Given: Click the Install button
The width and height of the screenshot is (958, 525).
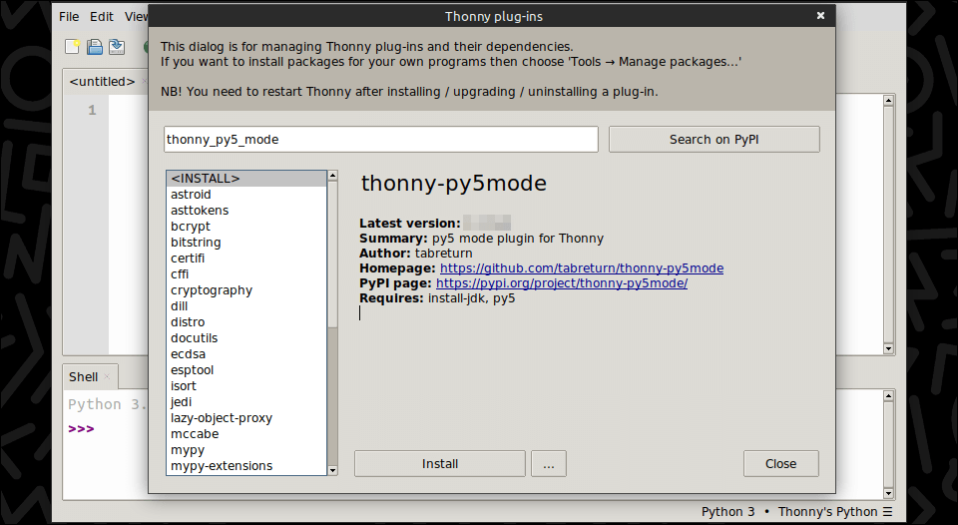Looking at the screenshot, I should [440, 464].
